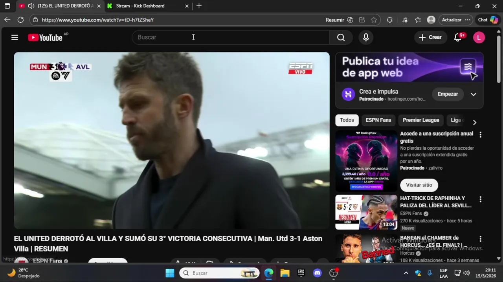Open TradingView ad thumbnail
503x282 pixels.
366,161
